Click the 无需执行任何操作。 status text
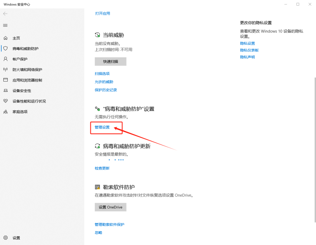Screen dimensions: 316x245 (112, 117)
